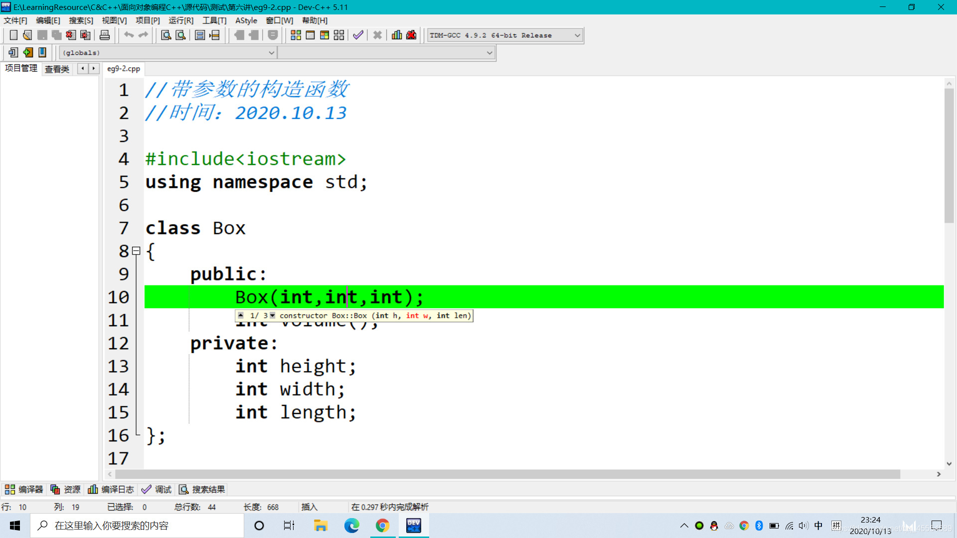Click the Add to project green plus icon

point(28,52)
